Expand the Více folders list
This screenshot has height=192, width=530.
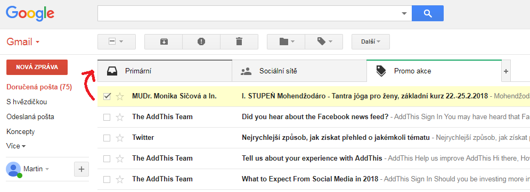click(16, 146)
